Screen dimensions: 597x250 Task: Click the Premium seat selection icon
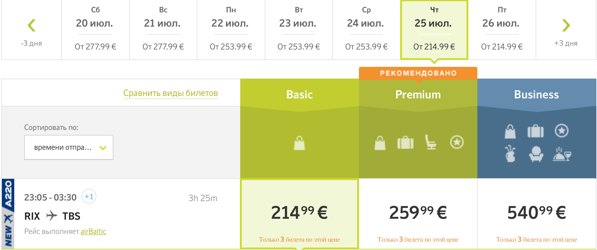(x=431, y=142)
